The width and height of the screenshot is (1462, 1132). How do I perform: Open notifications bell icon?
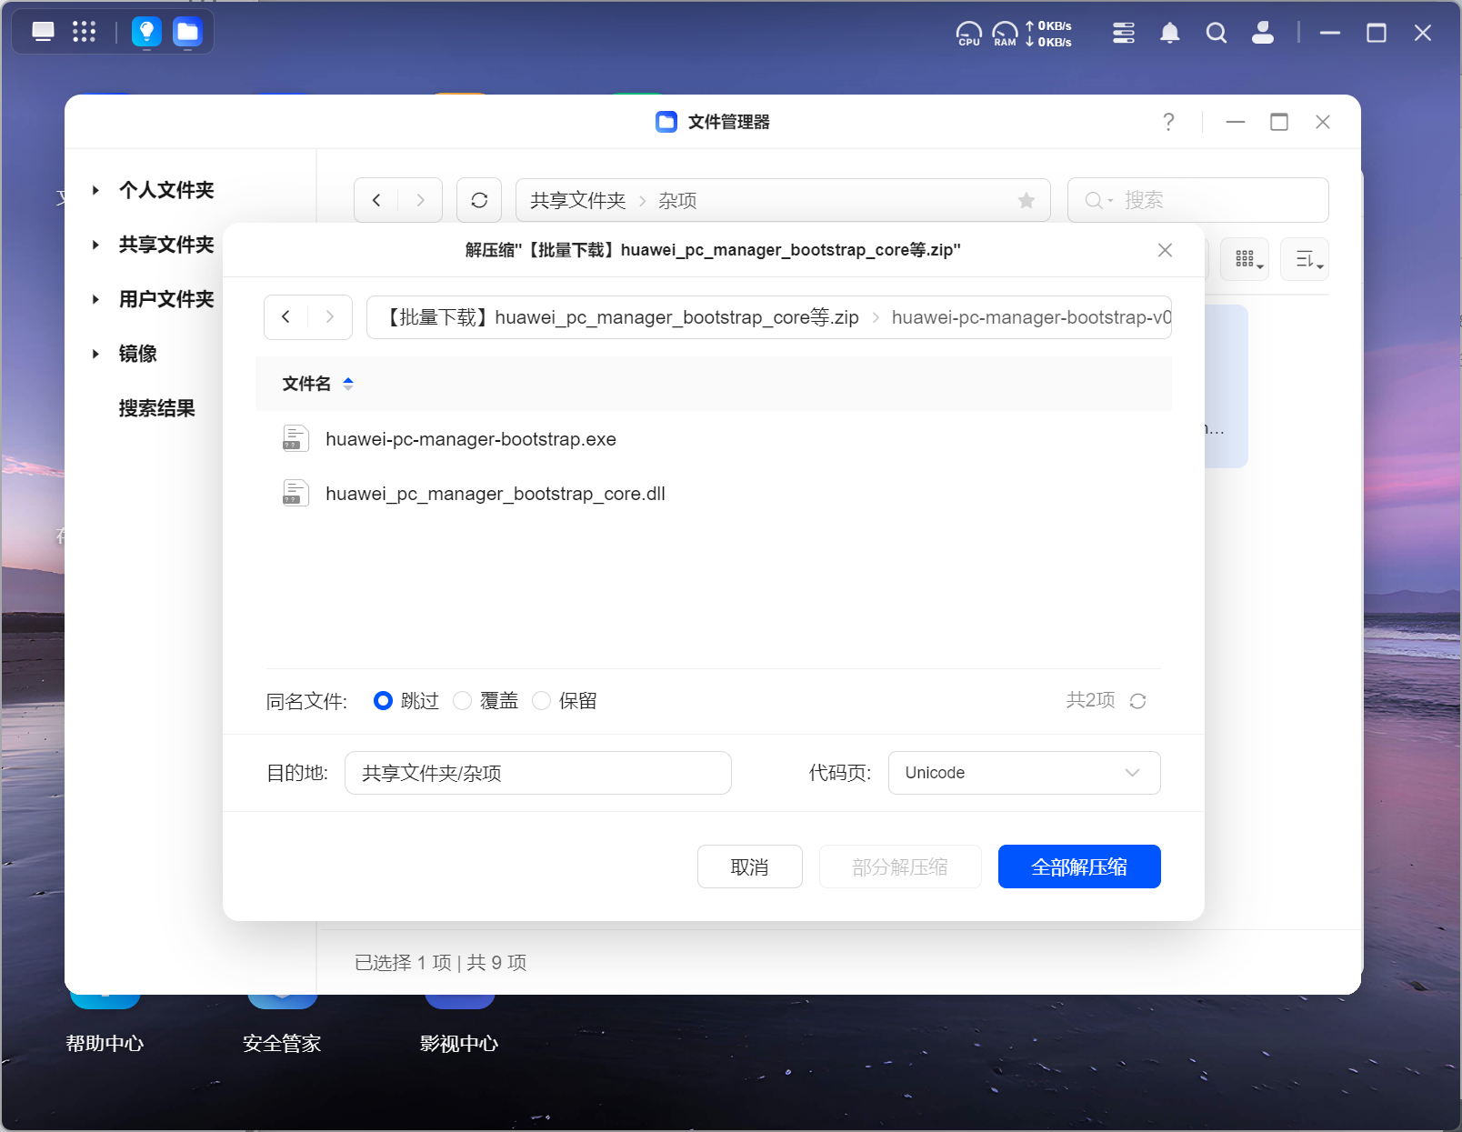[x=1170, y=33]
